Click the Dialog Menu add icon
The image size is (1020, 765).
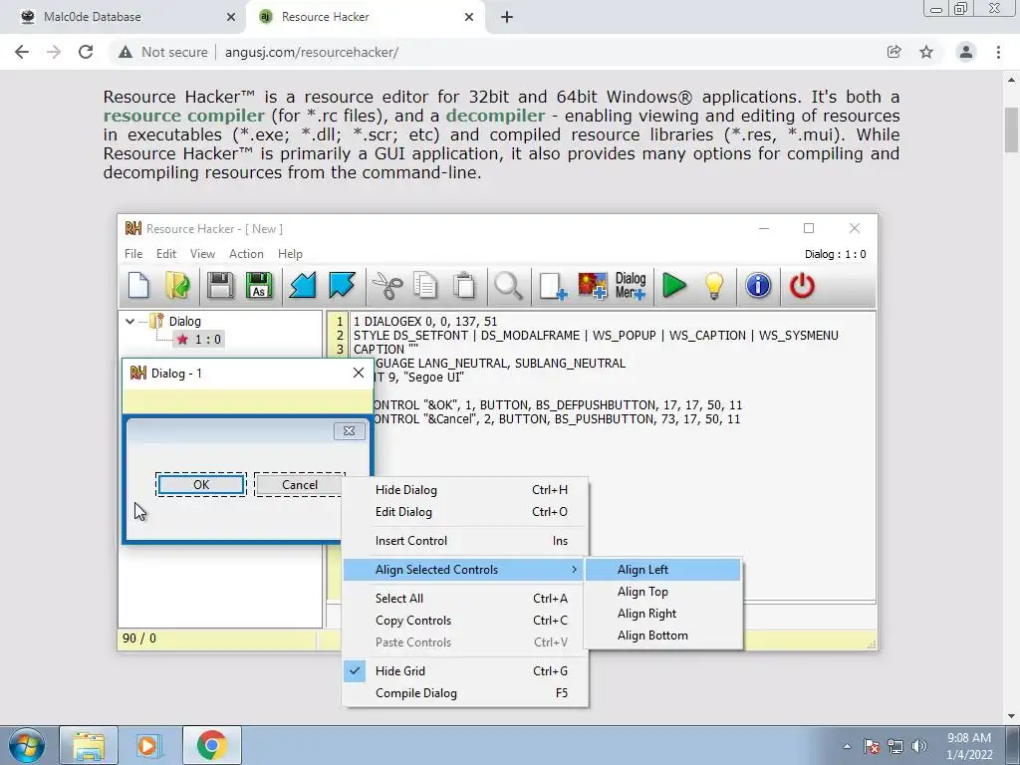point(631,286)
